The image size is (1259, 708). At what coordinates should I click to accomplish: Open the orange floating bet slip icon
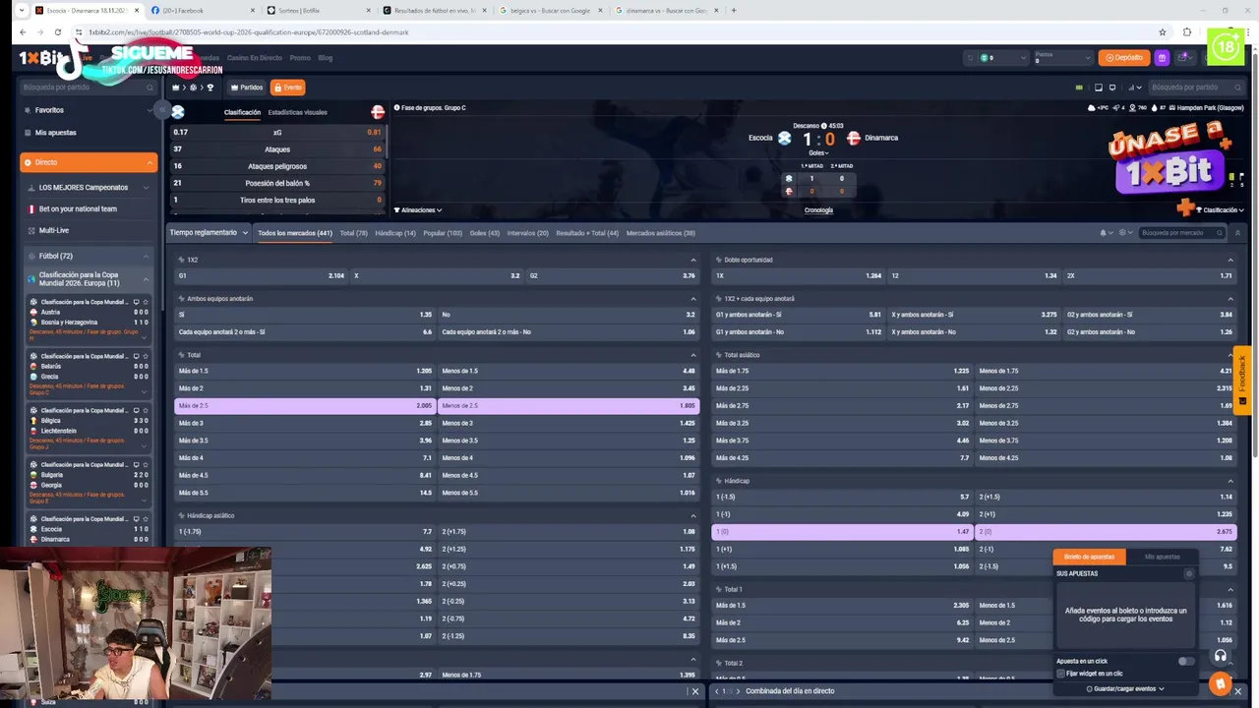tap(1220, 682)
